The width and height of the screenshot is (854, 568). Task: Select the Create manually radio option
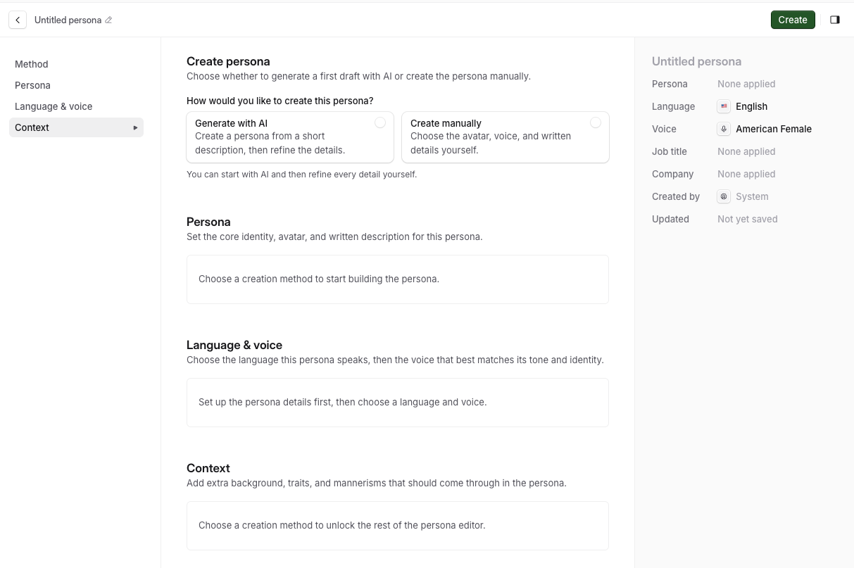[x=596, y=122]
